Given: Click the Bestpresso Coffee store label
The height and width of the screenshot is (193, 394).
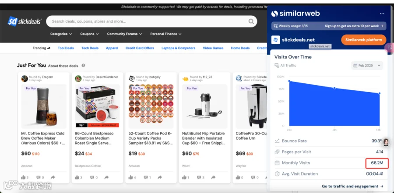Looking at the screenshot, I should pyautogui.click(x=88, y=166).
